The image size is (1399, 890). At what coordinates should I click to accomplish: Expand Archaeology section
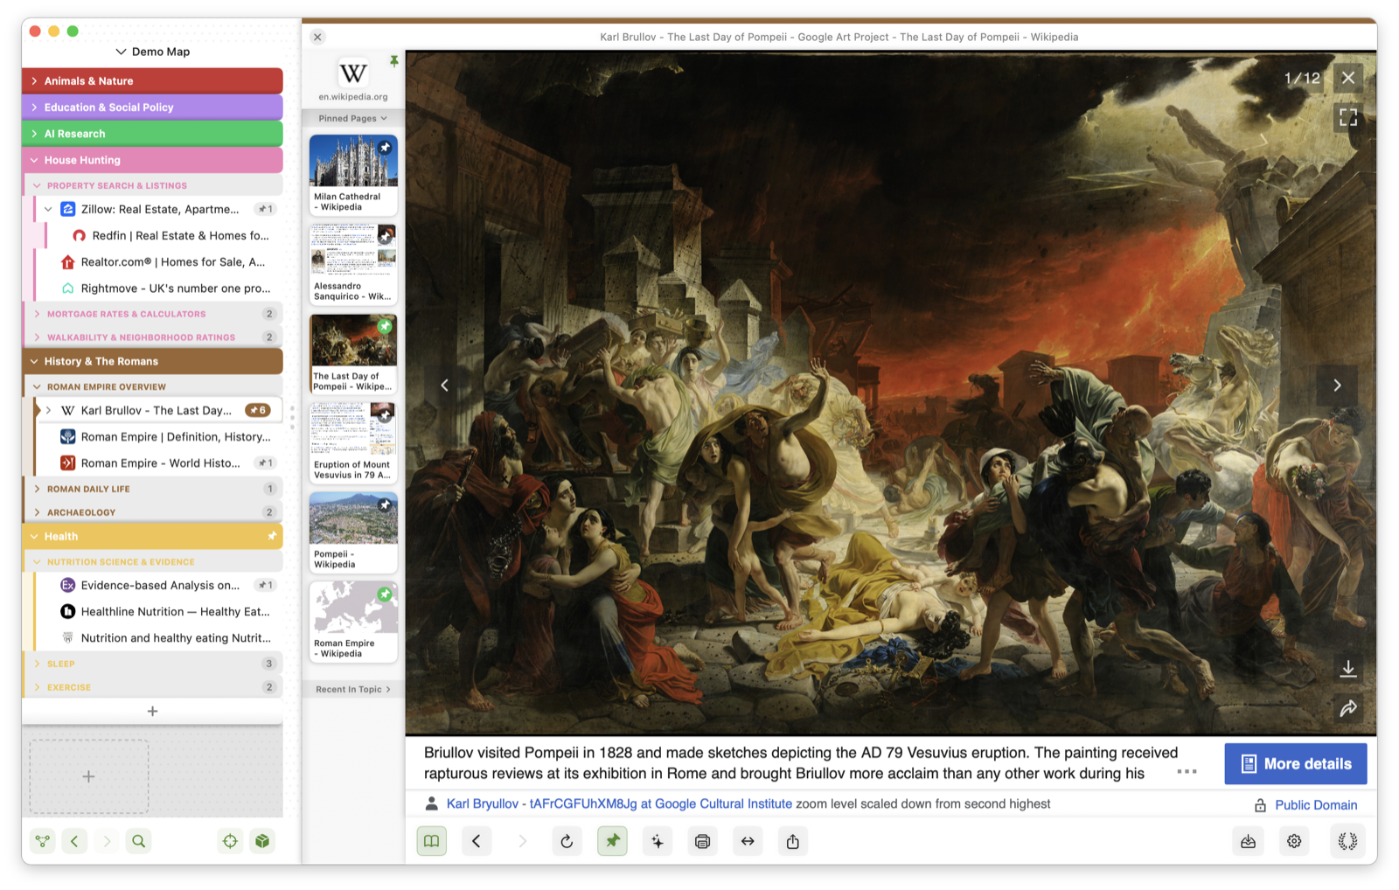[x=37, y=512]
